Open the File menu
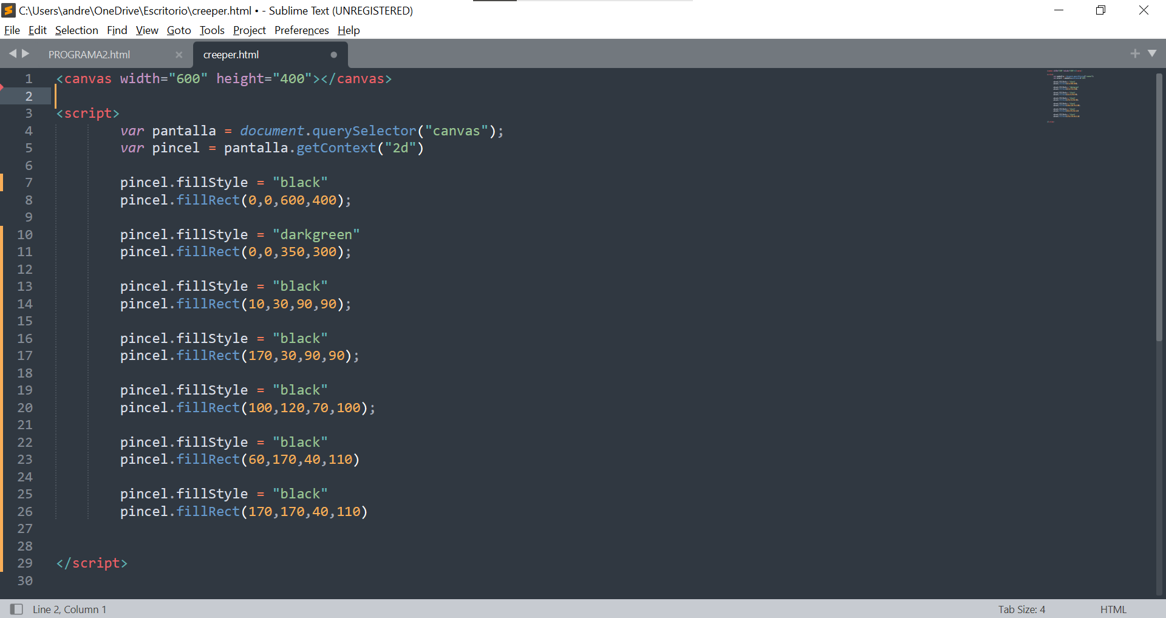The image size is (1166, 618). coord(12,30)
